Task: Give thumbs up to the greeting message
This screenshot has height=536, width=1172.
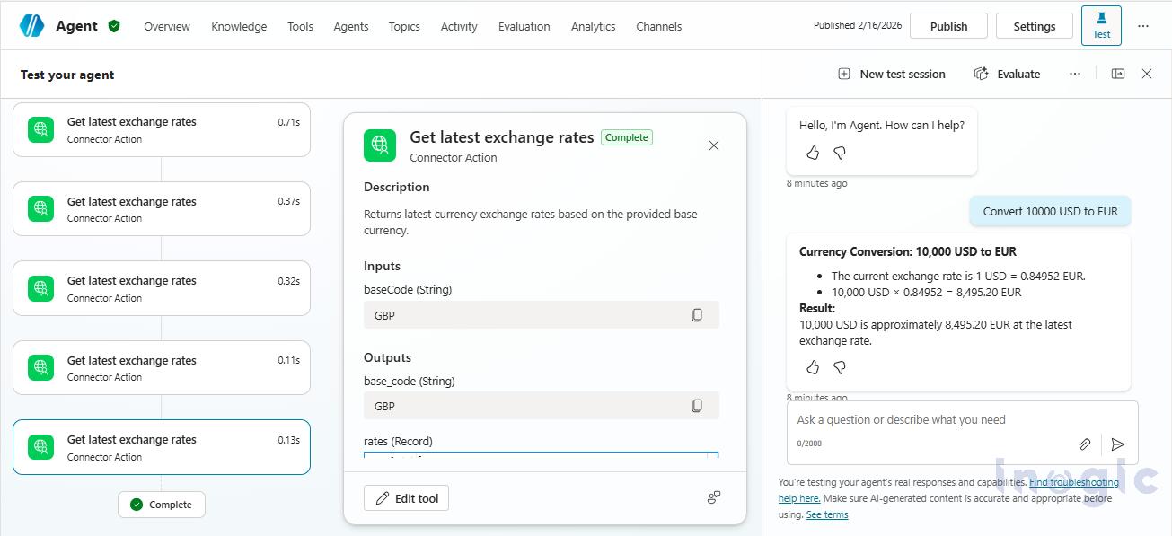Action: [x=812, y=153]
